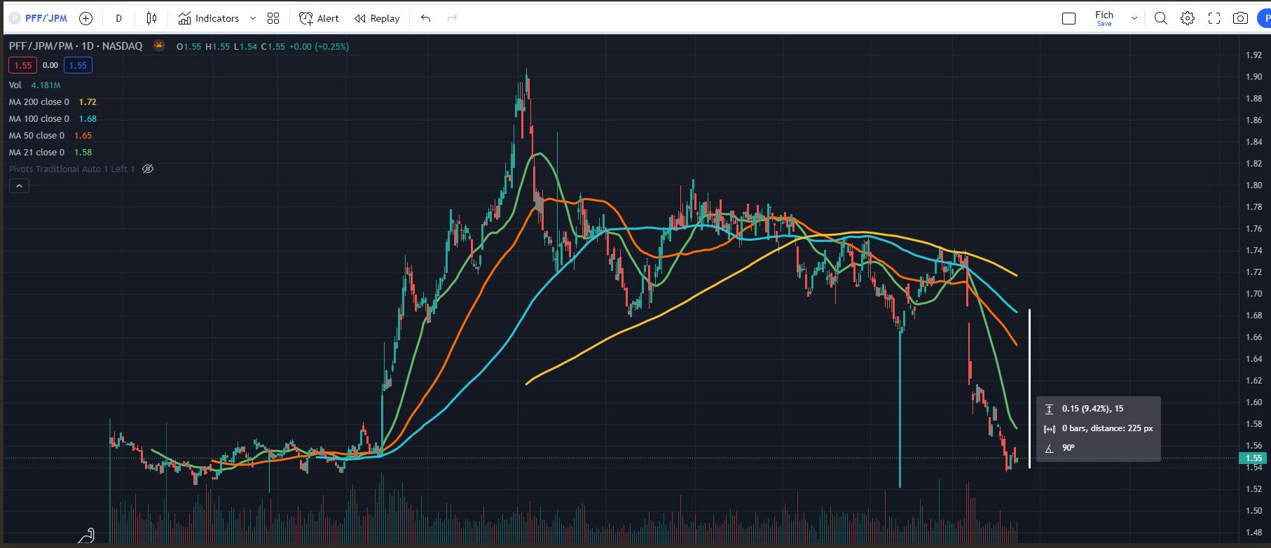Click the Pivots Traditional Auto legend text
1271x548 pixels.
[x=71, y=169]
